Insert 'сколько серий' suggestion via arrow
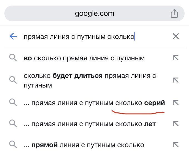Viewport: 189px width, 167px height. 176,102
